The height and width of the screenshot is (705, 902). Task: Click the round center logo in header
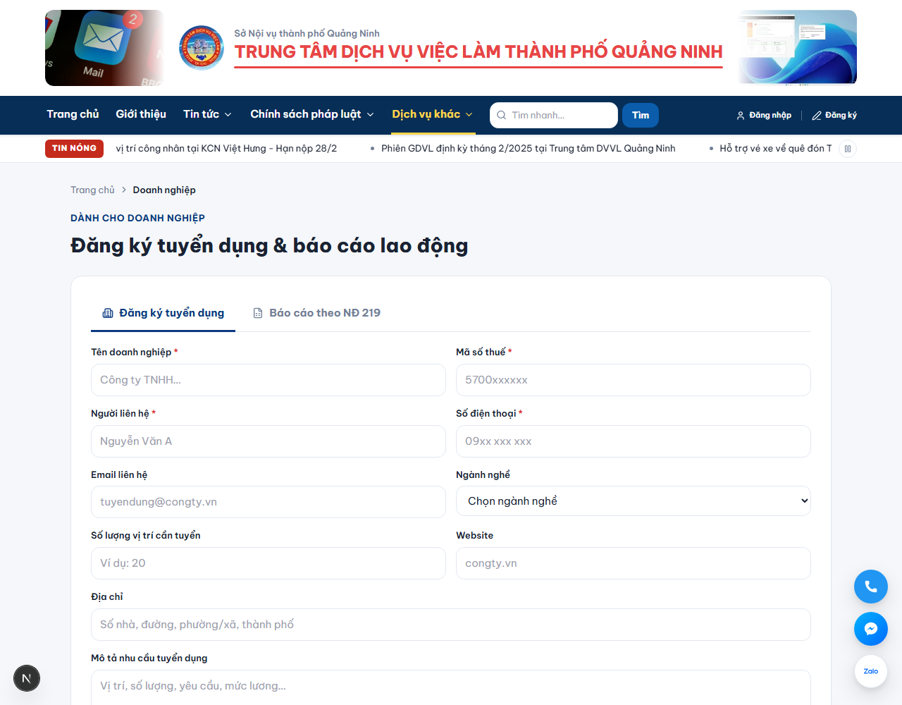(202, 48)
